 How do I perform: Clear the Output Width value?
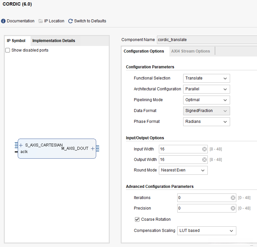point(204,160)
